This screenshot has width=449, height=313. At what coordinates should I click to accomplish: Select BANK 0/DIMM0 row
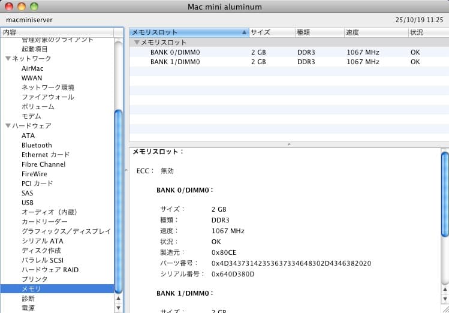(289, 52)
